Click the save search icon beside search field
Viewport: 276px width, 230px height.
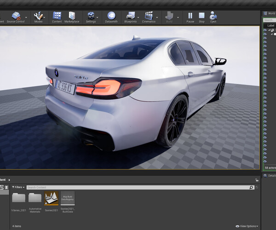coord(257,187)
